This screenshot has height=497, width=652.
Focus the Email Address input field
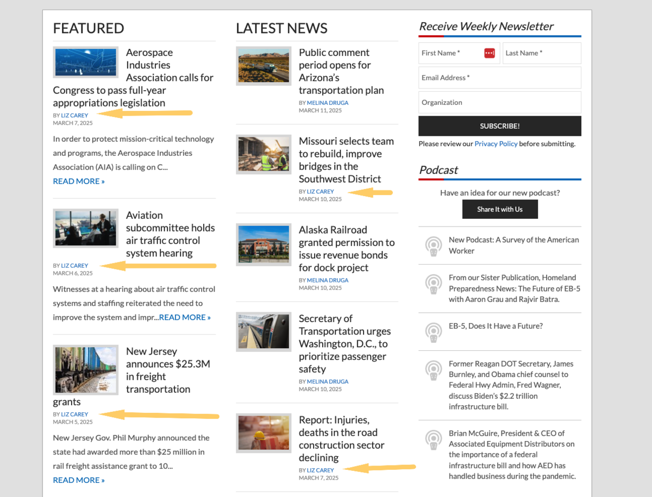point(499,78)
